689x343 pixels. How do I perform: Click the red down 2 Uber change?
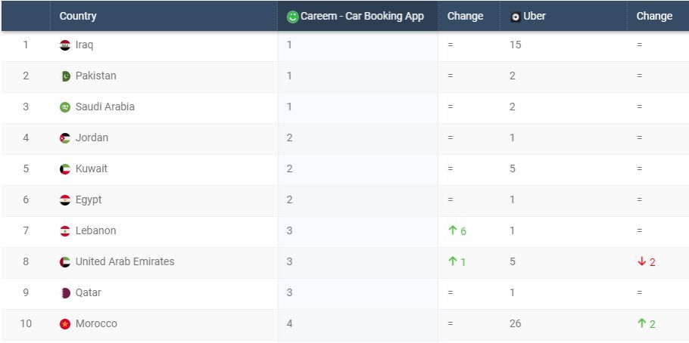coord(647,261)
